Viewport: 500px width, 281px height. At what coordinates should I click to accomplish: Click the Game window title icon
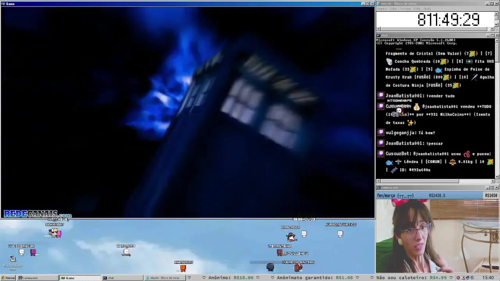click(3, 4)
